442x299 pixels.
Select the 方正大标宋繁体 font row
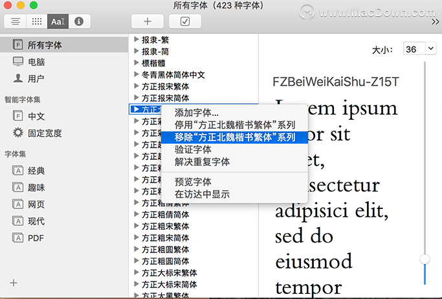(193, 272)
